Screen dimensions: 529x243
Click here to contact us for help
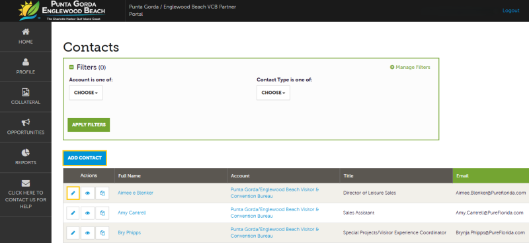click(x=26, y=194)
